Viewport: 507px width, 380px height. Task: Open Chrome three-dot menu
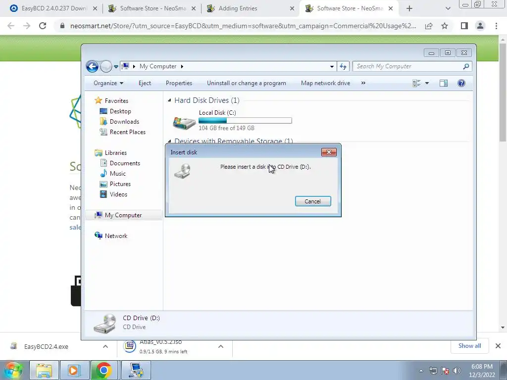[496, 26]
